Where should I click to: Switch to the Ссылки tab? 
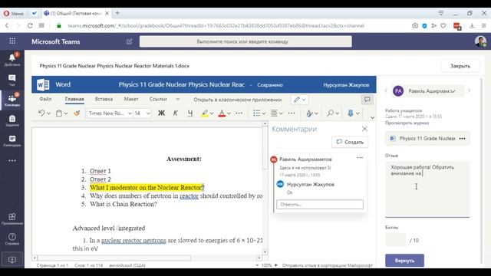158,99
